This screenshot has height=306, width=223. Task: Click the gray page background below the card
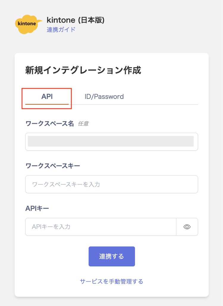tap(111, 301)
